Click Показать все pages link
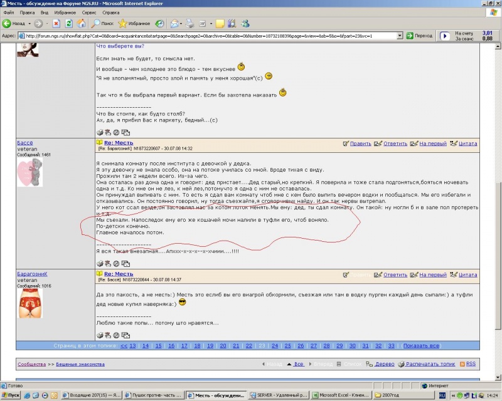 421,345
